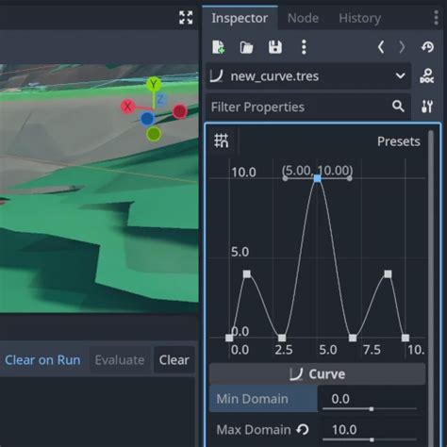Save the edited resource with the floppy icon
The width and height of the screenshot is (447, 447).
click(275, 47)
